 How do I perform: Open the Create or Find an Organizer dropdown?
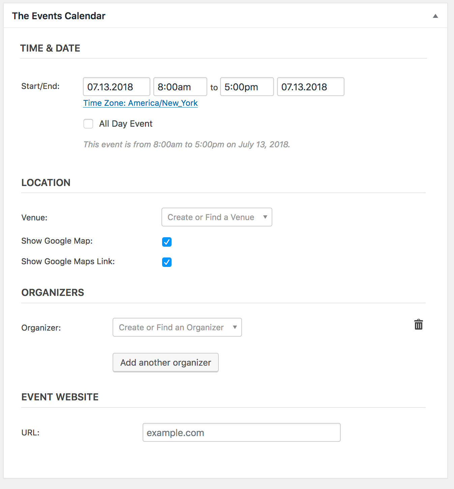tap(171, 327)
